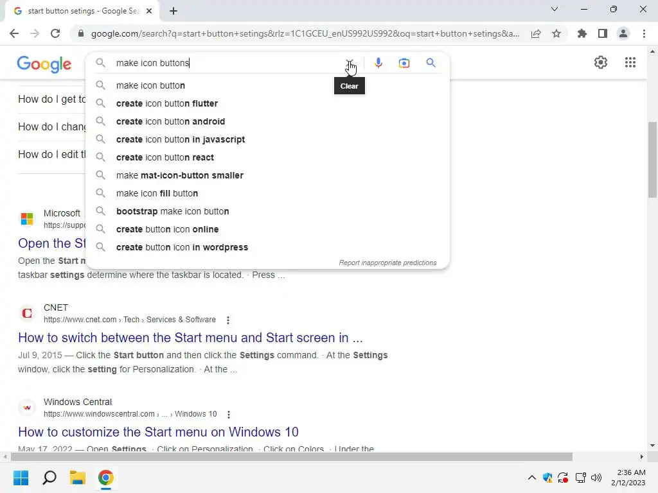Select 'create button icon online' suggestion

click(x=267, y=230)
